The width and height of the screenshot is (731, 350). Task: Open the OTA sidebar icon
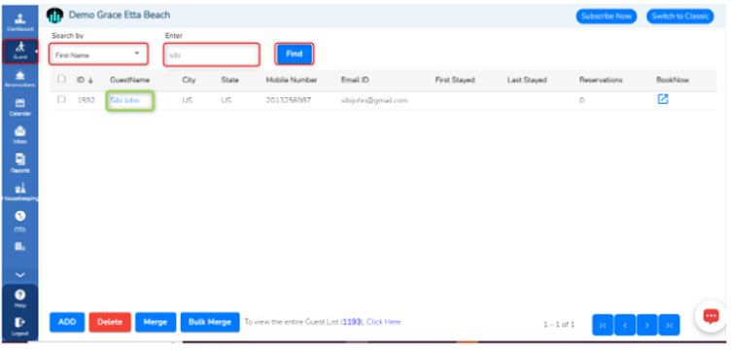point(19,221)
